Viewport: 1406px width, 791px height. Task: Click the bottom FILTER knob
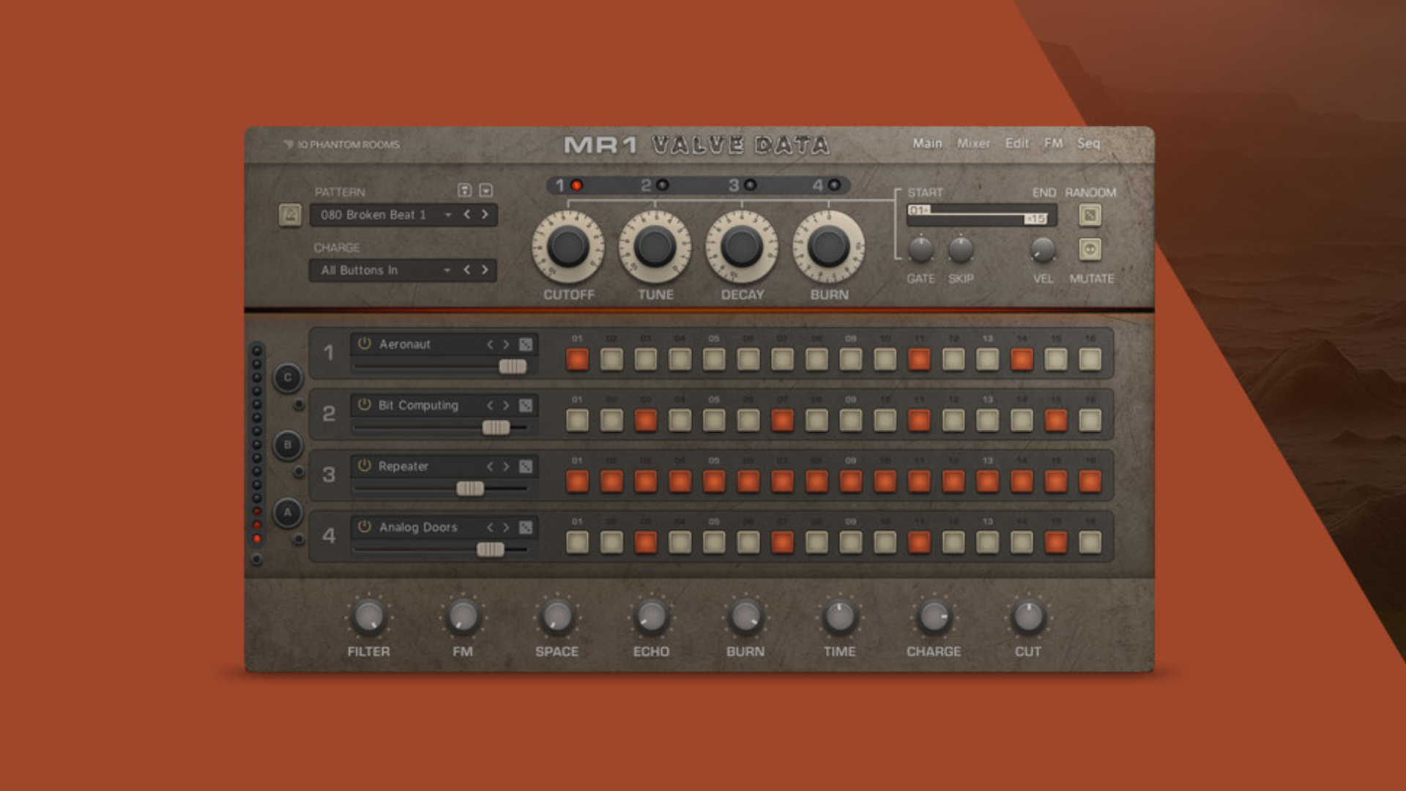(368, 617)
